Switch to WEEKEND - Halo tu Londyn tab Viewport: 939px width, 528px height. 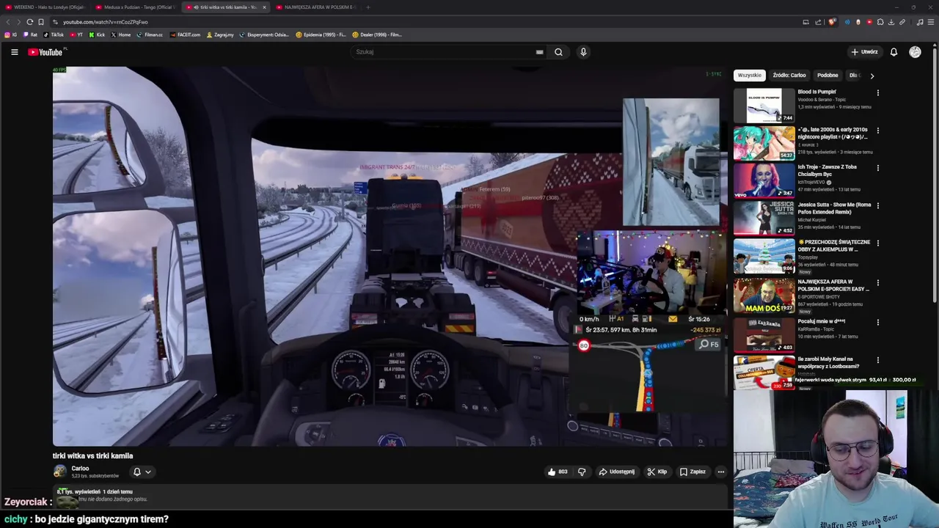coord(46,7)
